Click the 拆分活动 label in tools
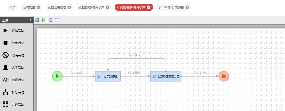The height and width of the screenshot is (111, 285). pos(18,92)
